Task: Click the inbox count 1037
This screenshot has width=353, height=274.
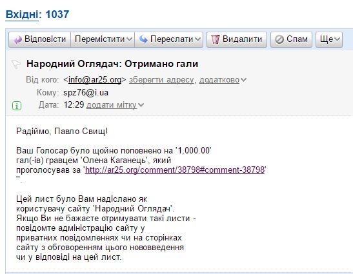Action: pos(57,14)
